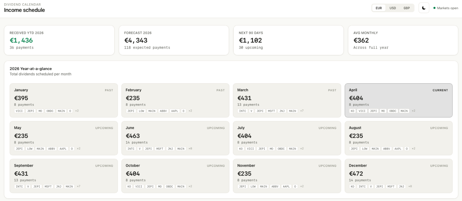Switch currency to EUR

click(x=379, y=8)
